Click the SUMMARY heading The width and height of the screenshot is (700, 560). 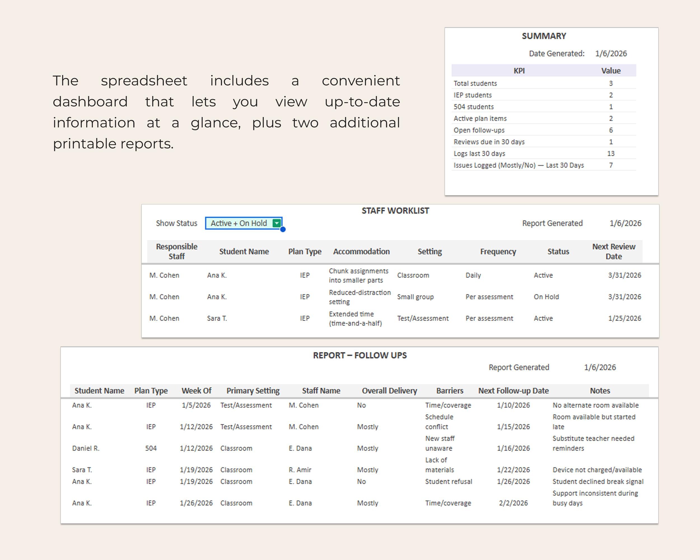tap(544, 36)
